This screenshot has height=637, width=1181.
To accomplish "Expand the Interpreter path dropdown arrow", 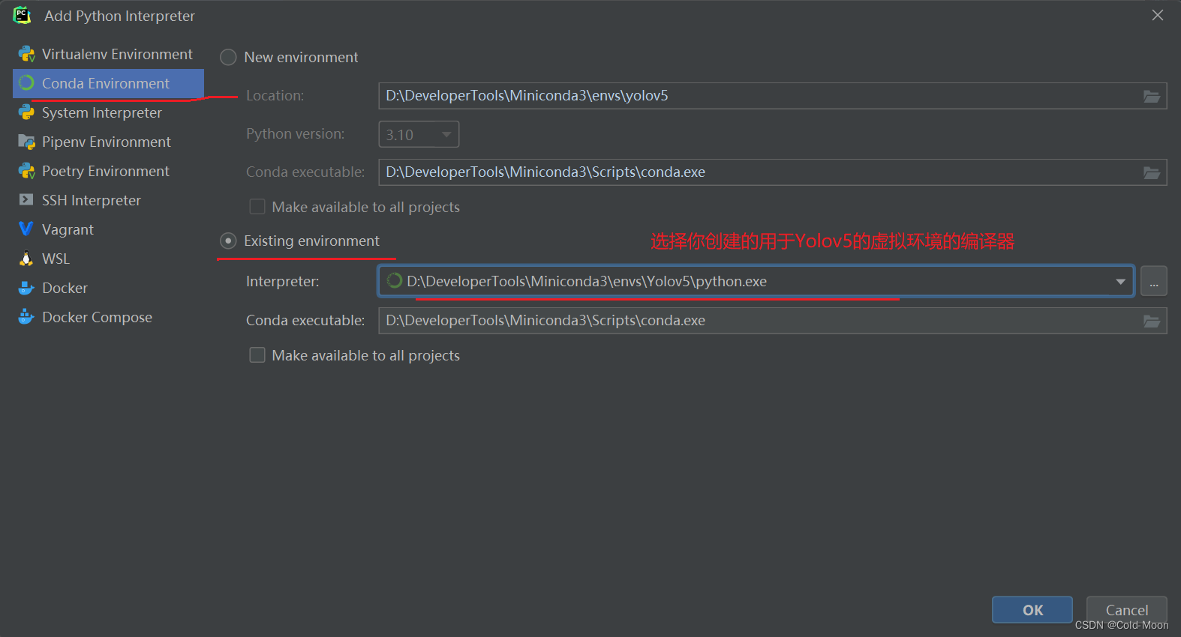I will (1120, 282).
